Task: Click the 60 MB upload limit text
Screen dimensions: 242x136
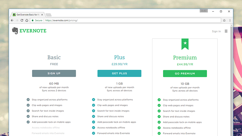Action: pos(54,84)
